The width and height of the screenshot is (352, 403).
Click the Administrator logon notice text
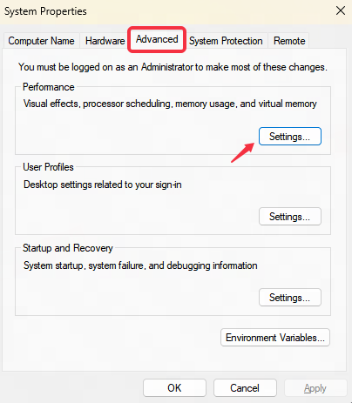pyautogui.click(x=173, y=67)
